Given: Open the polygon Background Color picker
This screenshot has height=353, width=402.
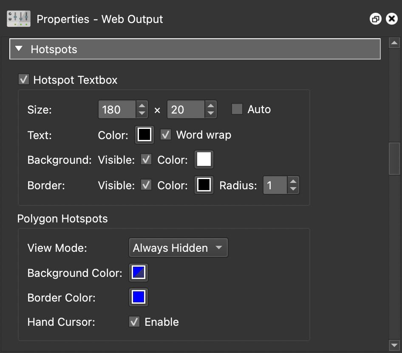Looking at the screenshot, I should point(138,272).
